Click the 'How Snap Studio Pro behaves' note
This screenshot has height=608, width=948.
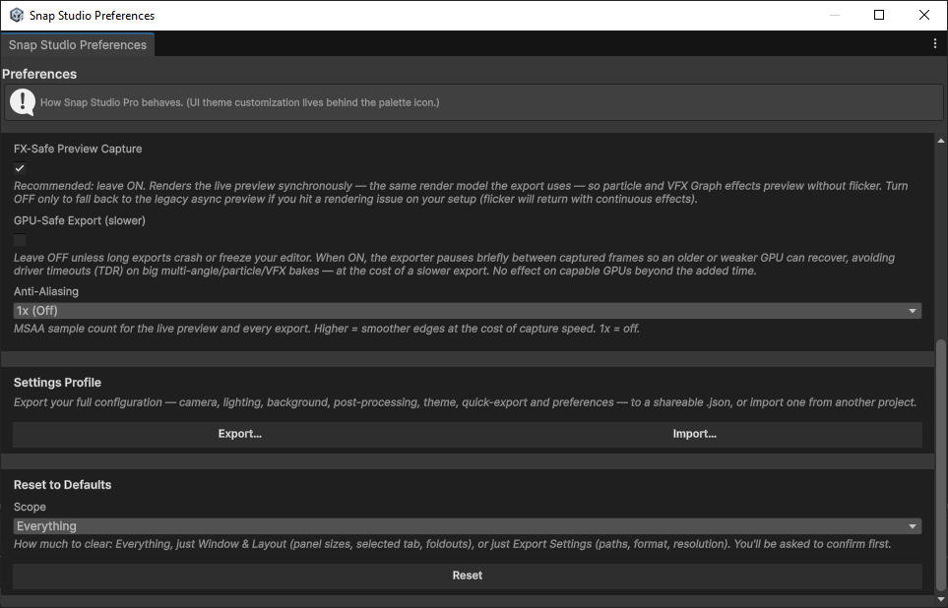[x=240, y=102]
